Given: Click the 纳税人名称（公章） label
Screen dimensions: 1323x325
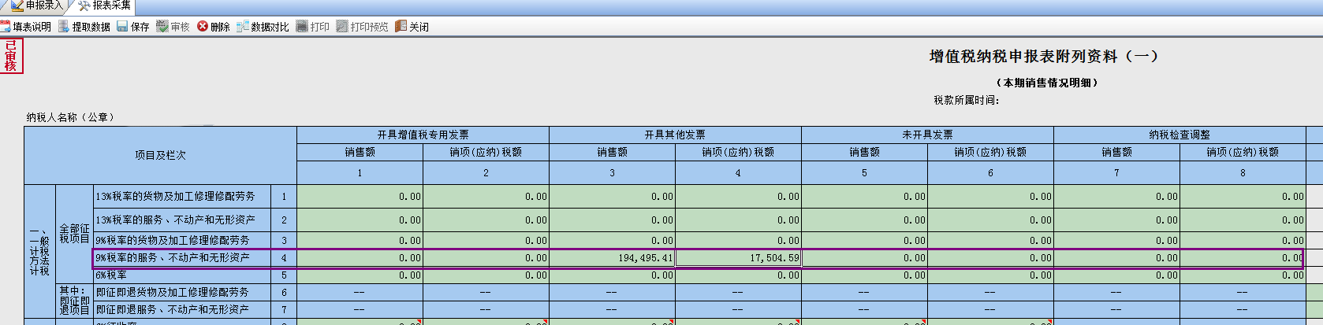Looking at the screenshot, I should tap(72, 117).
